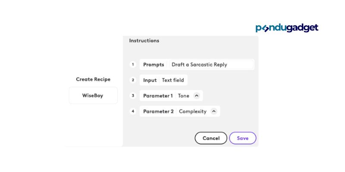
Task: Click the step 2 number circle
Action: [133, 80]
